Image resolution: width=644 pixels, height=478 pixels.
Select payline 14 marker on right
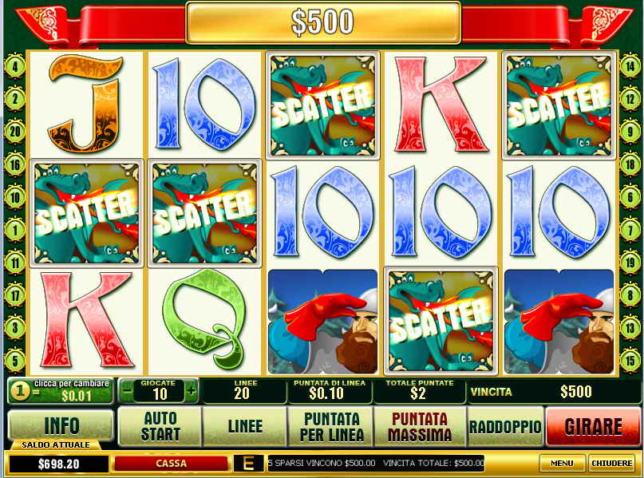630,65
